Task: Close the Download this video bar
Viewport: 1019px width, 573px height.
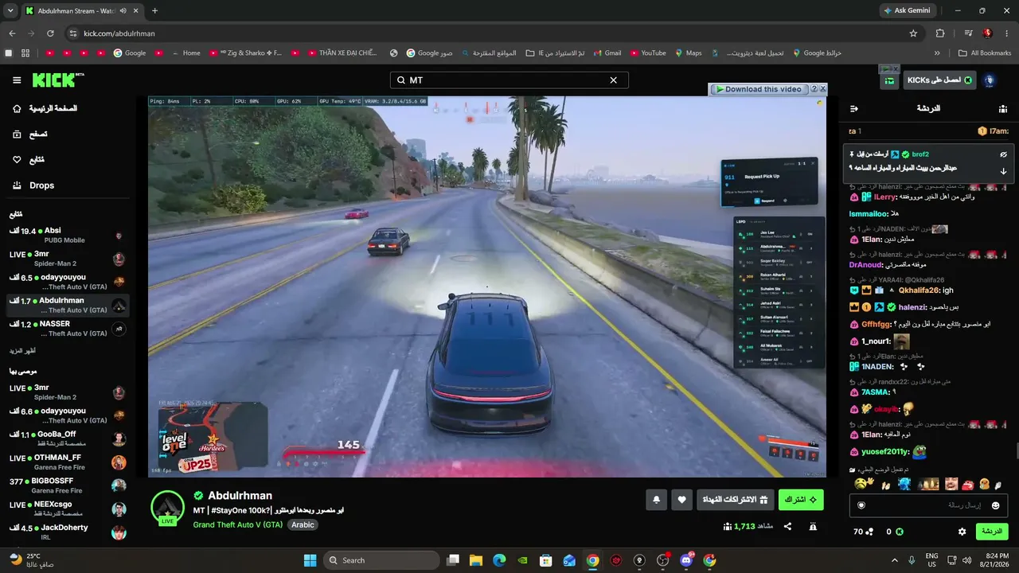Action: [822, 89]
